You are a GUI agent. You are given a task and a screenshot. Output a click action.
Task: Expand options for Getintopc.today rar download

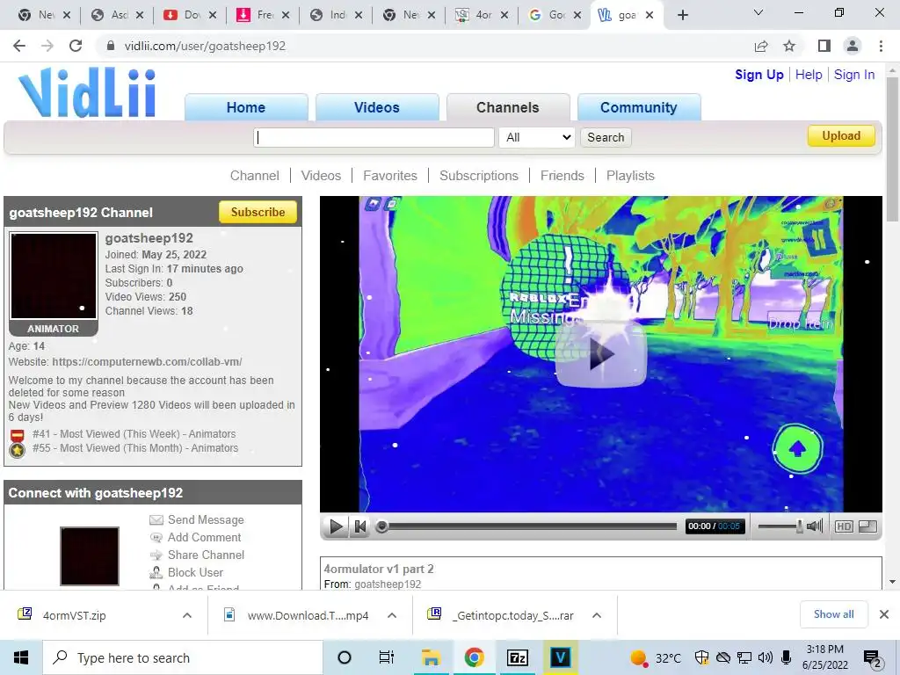(597, 615)
